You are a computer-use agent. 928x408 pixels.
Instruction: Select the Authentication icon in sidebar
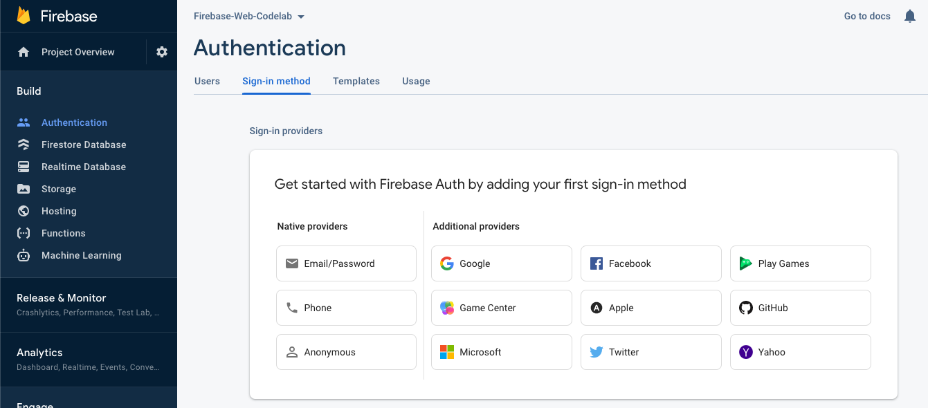coord(23,122)
